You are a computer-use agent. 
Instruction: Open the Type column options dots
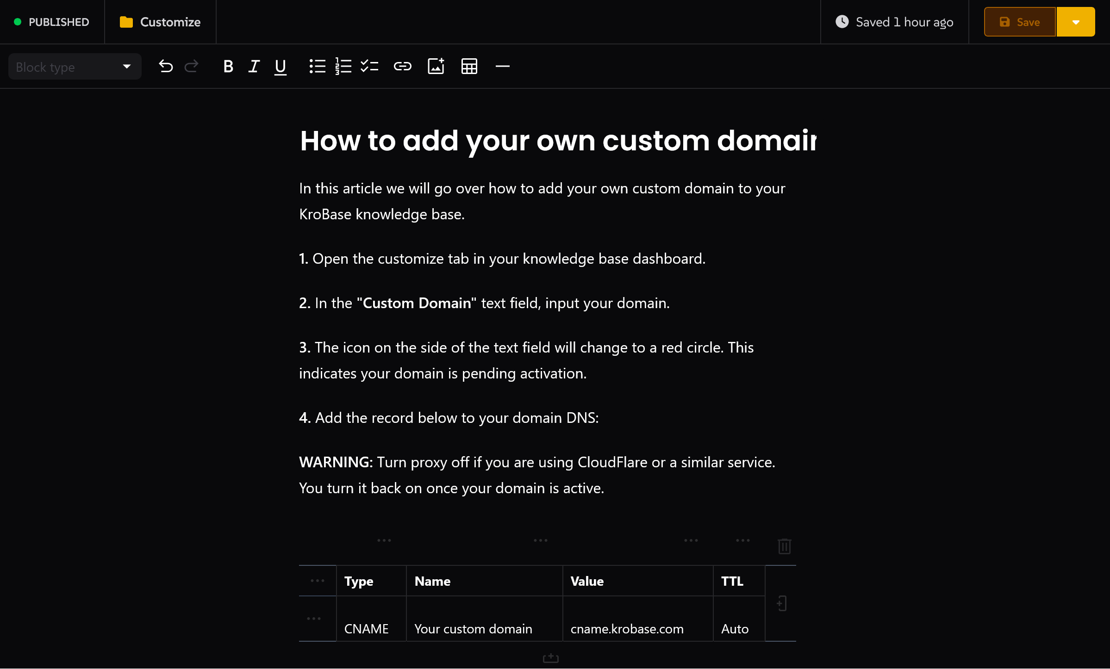click(384, 540)
